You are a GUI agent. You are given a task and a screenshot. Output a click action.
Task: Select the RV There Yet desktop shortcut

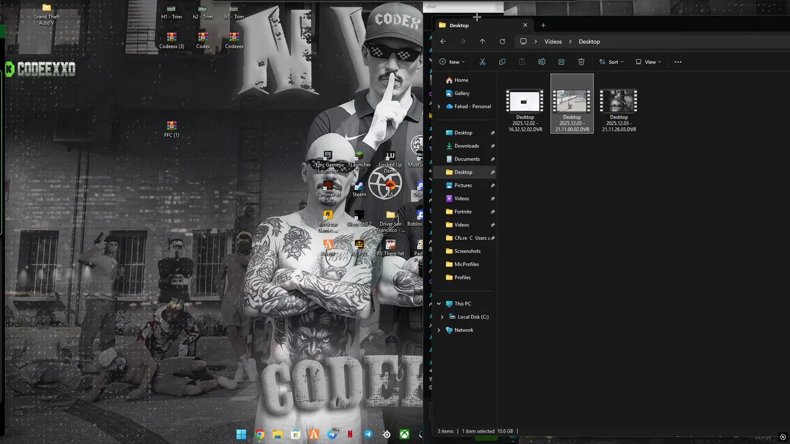(x=390, y=249)
